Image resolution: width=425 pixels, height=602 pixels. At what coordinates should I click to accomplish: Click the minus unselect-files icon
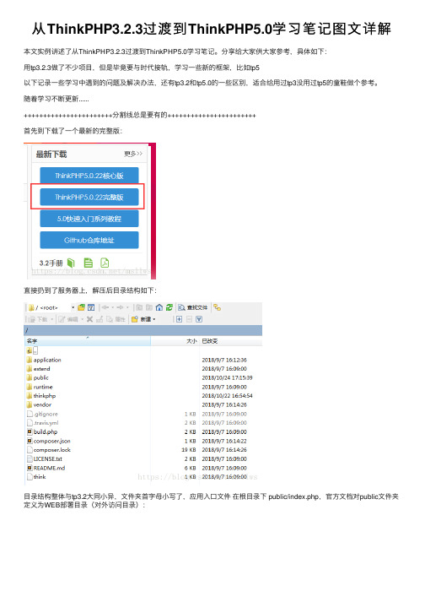189,319
